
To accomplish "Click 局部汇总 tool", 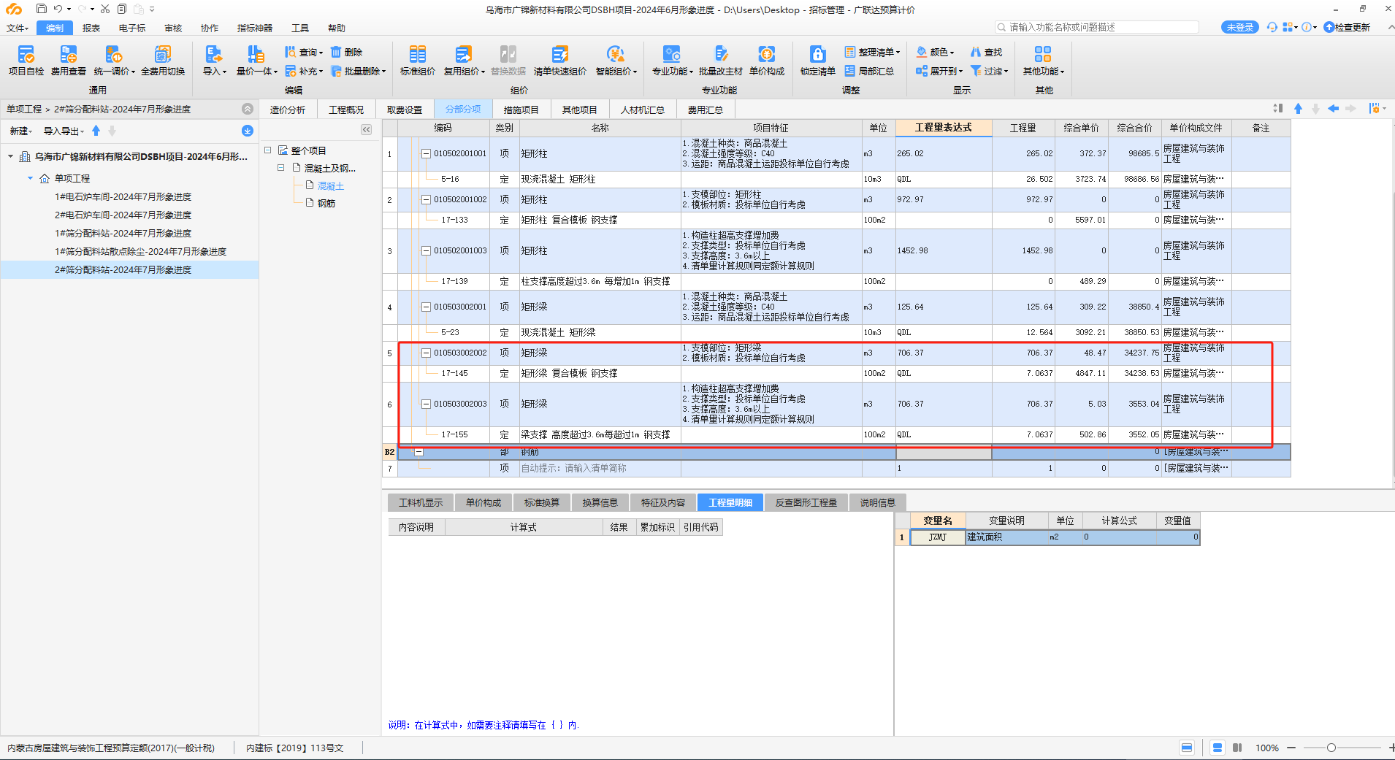I will click(869, 71).
